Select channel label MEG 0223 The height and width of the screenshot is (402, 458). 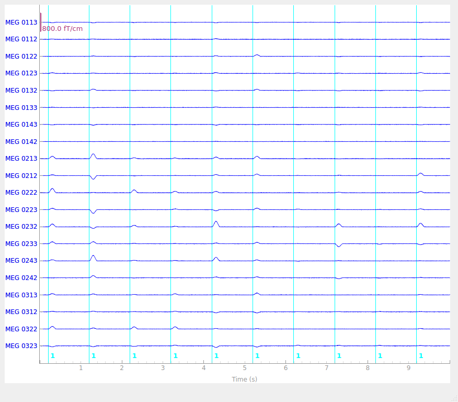click(21, 209)
